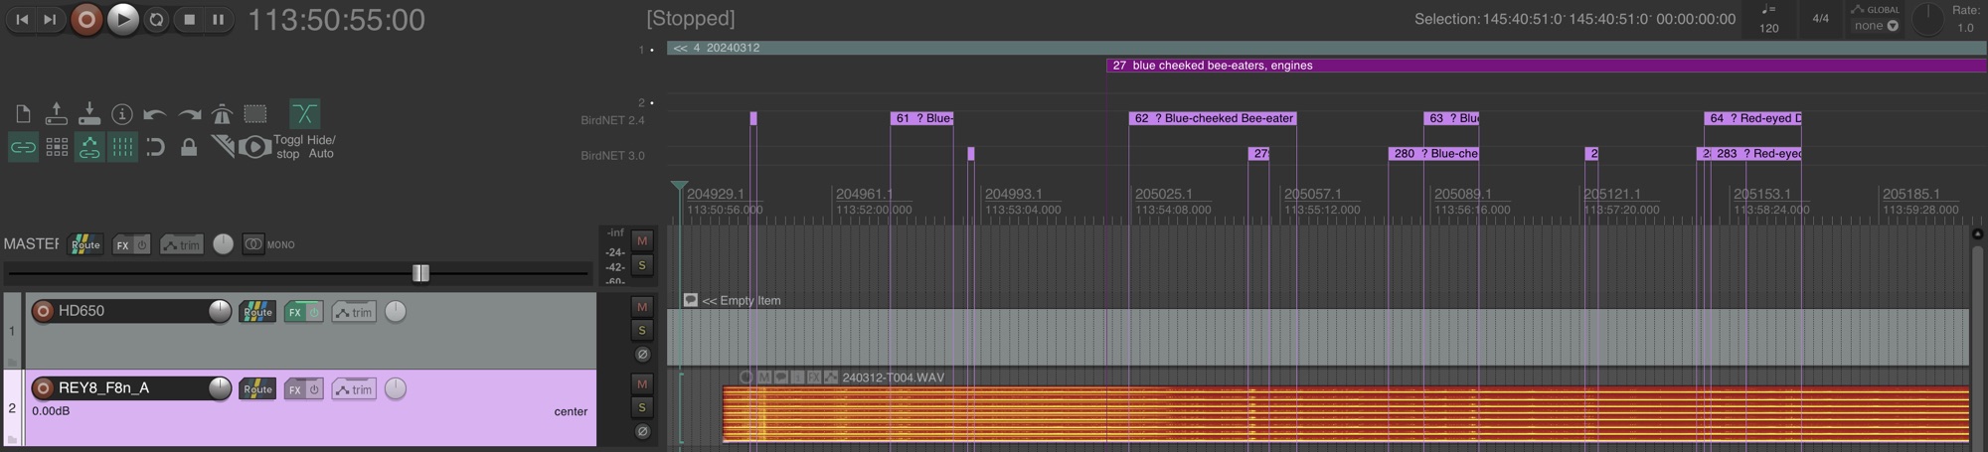Adjust the playback Rate knob

click(x=1927, y=20)
